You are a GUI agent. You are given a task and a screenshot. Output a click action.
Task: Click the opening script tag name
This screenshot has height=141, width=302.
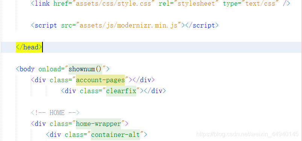pos(46,25)
